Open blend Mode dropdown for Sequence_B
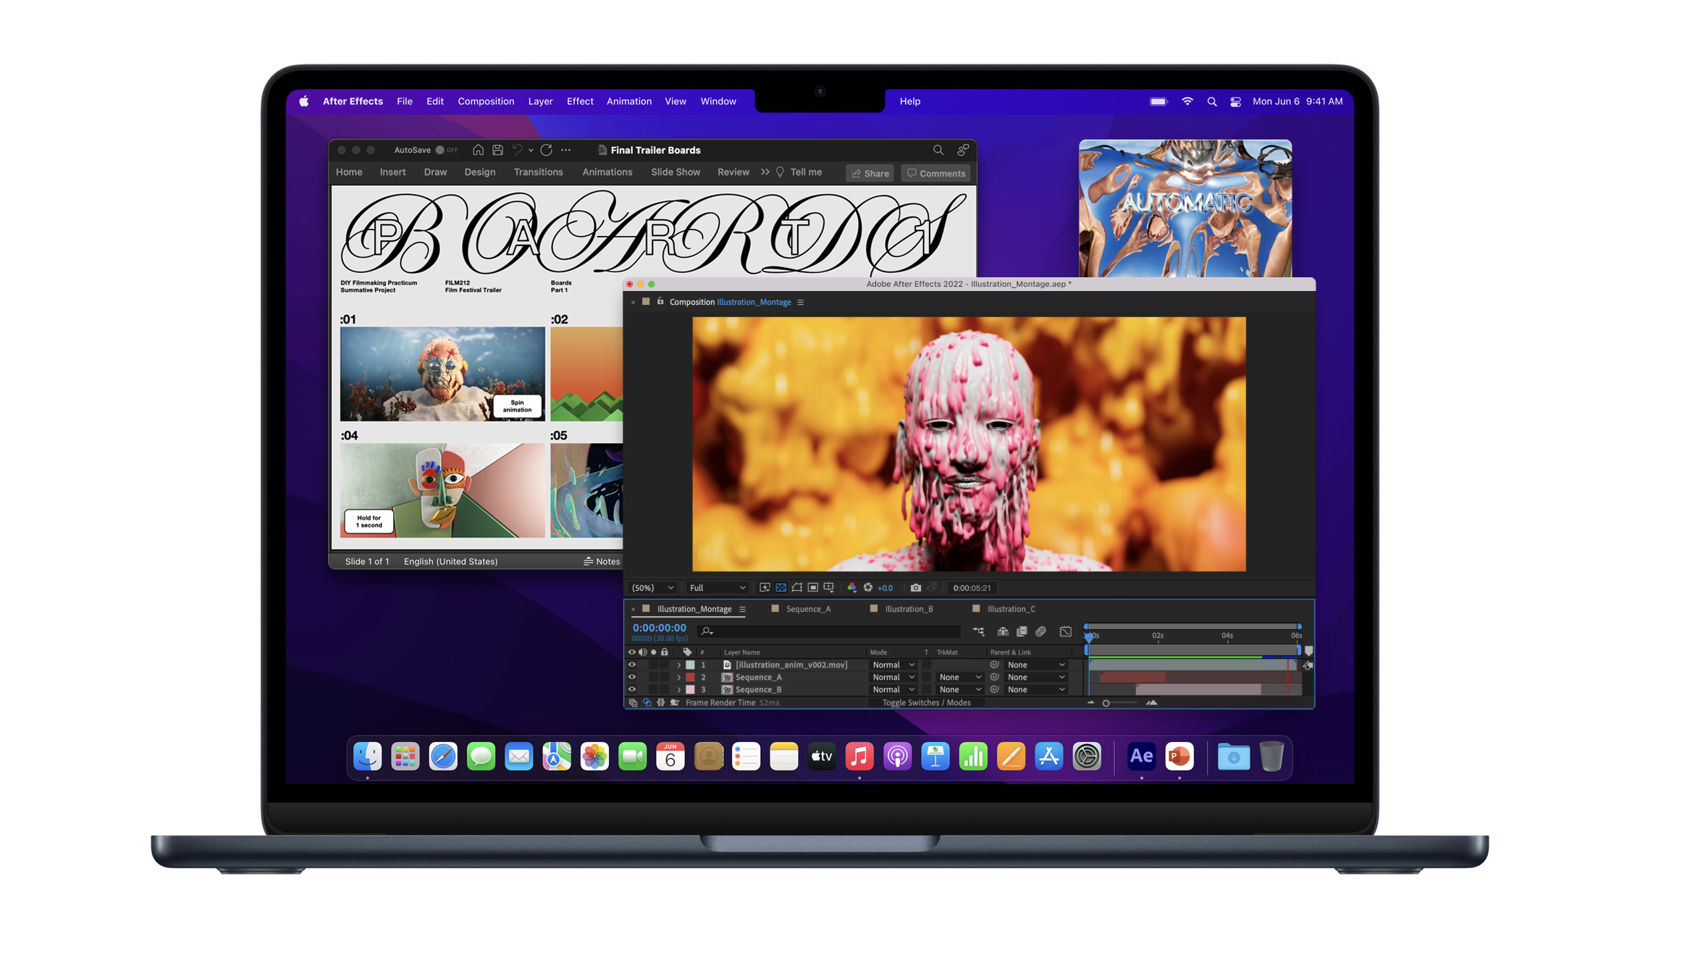1687x960 pixels. (x=893, y=689)
